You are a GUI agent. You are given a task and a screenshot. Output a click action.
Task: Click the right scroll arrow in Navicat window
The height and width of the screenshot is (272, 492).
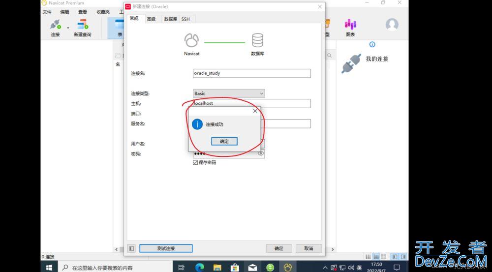click(333, 250)
